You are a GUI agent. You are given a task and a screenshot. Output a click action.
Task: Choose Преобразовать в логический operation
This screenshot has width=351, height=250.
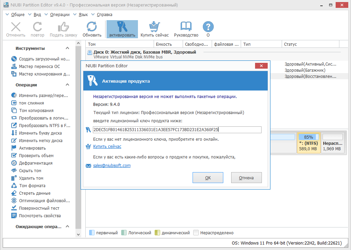[x=40, y=118]
